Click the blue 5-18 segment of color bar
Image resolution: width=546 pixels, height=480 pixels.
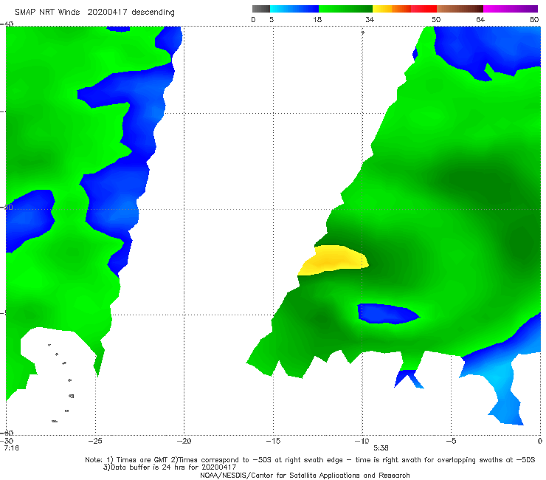(294, 9)
